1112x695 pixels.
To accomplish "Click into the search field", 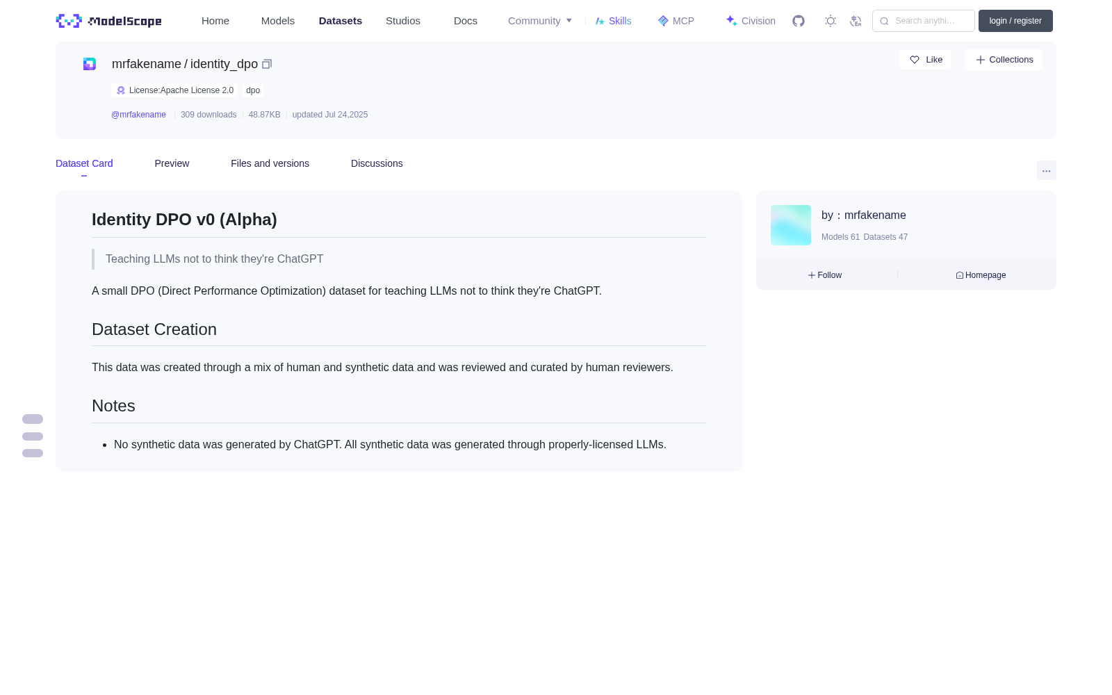I will [924, 21].
